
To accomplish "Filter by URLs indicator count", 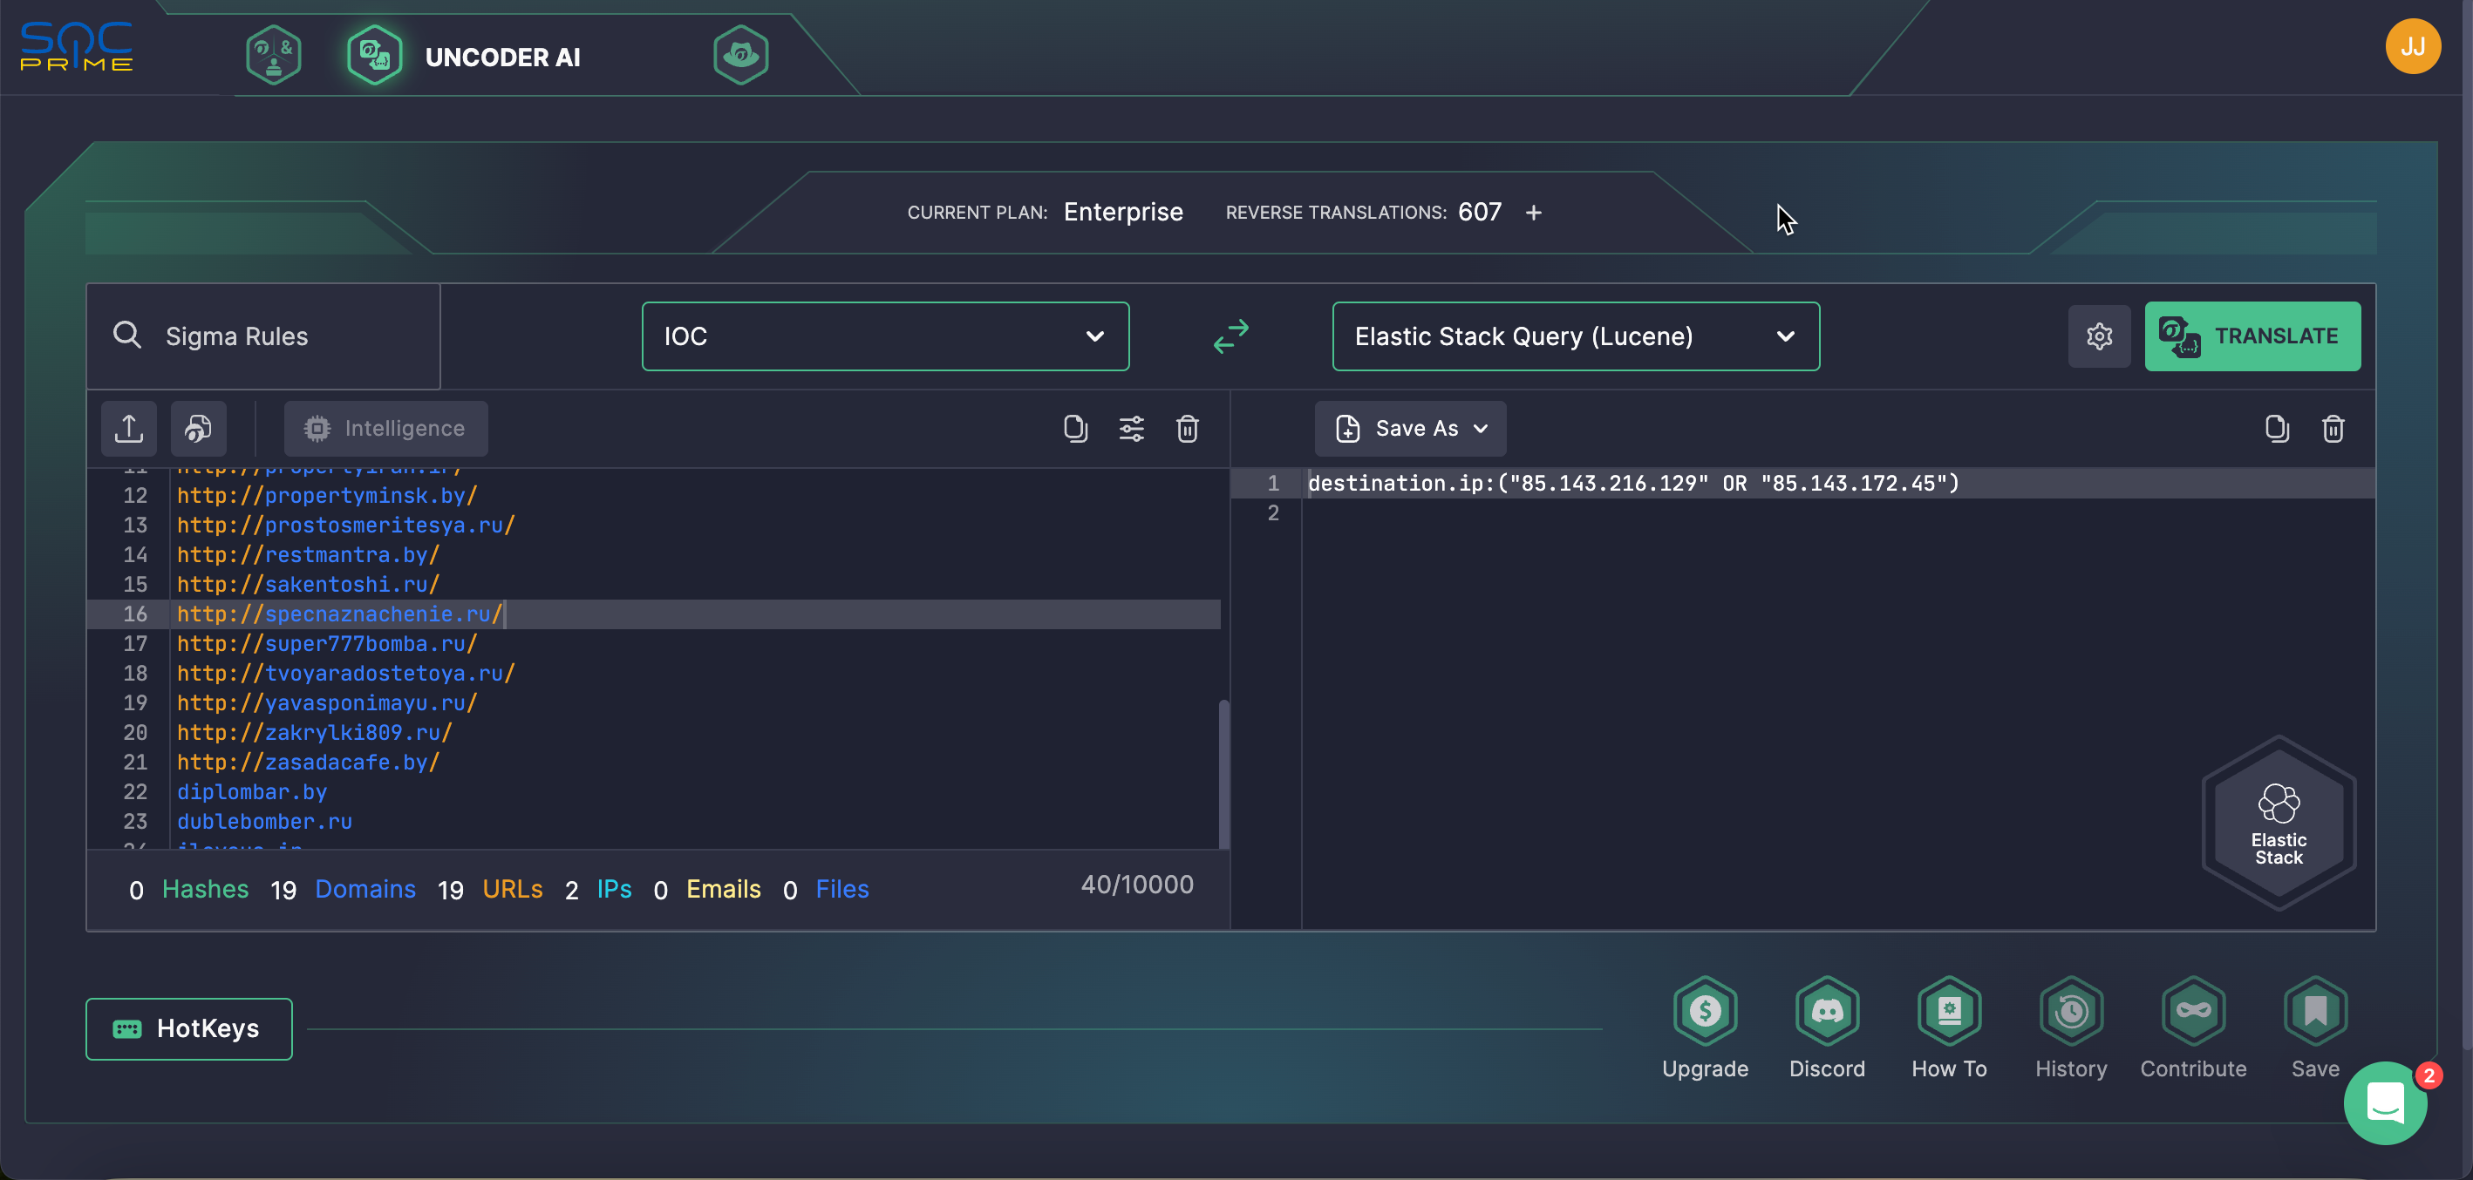I will pos(491,889).
